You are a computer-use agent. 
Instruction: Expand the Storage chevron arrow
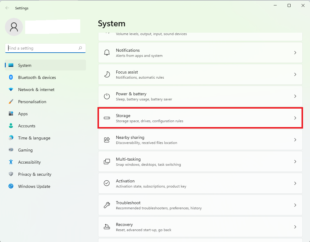click(x=295, y=118)
